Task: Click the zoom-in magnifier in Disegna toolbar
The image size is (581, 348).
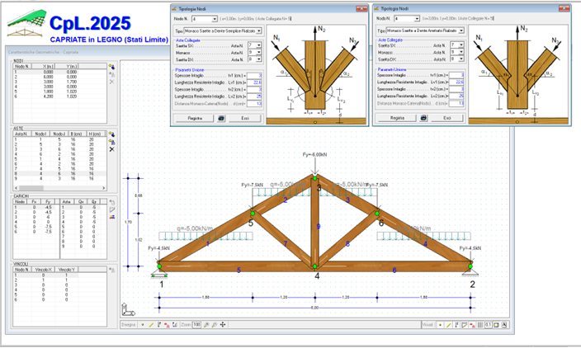Action: pos(206,325)
